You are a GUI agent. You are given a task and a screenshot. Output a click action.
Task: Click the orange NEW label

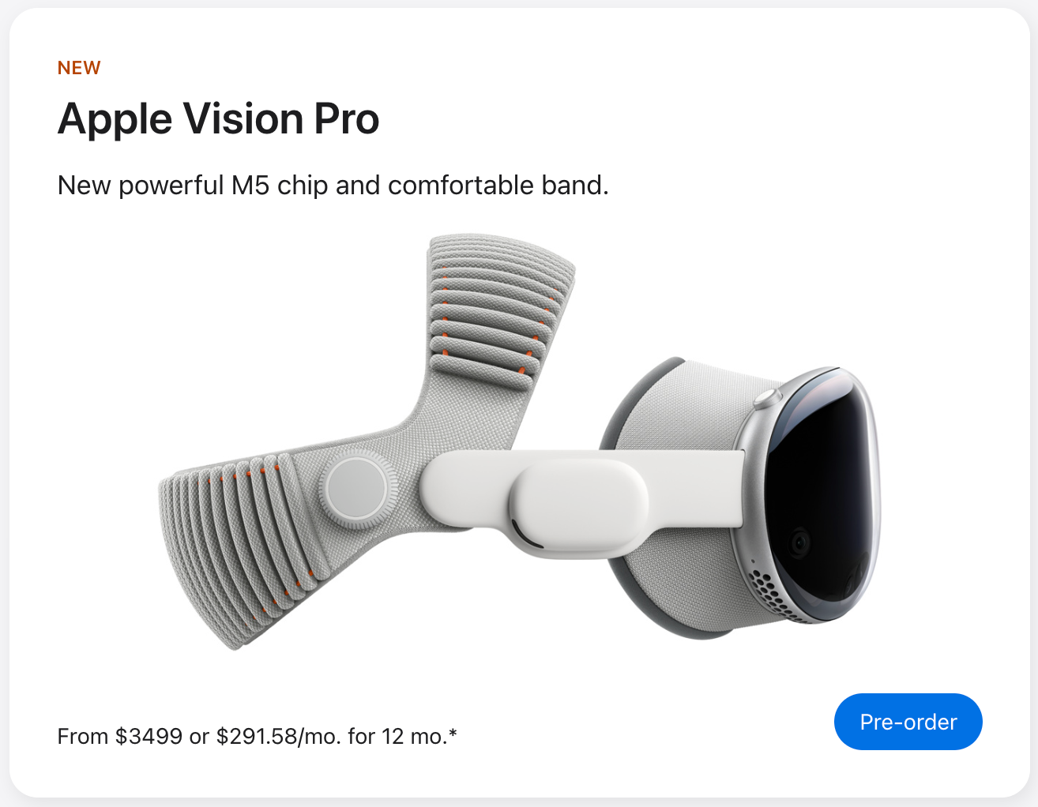pyautogui.click(x=79, y=68)
